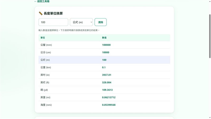The image size is (211, 119).
Task: Select the 英里 (mi) row label
Action: 45,97
